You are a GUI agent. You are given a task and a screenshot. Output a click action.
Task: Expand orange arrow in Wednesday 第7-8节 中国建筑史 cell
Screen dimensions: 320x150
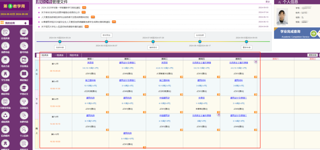click(x=181, y=130)
